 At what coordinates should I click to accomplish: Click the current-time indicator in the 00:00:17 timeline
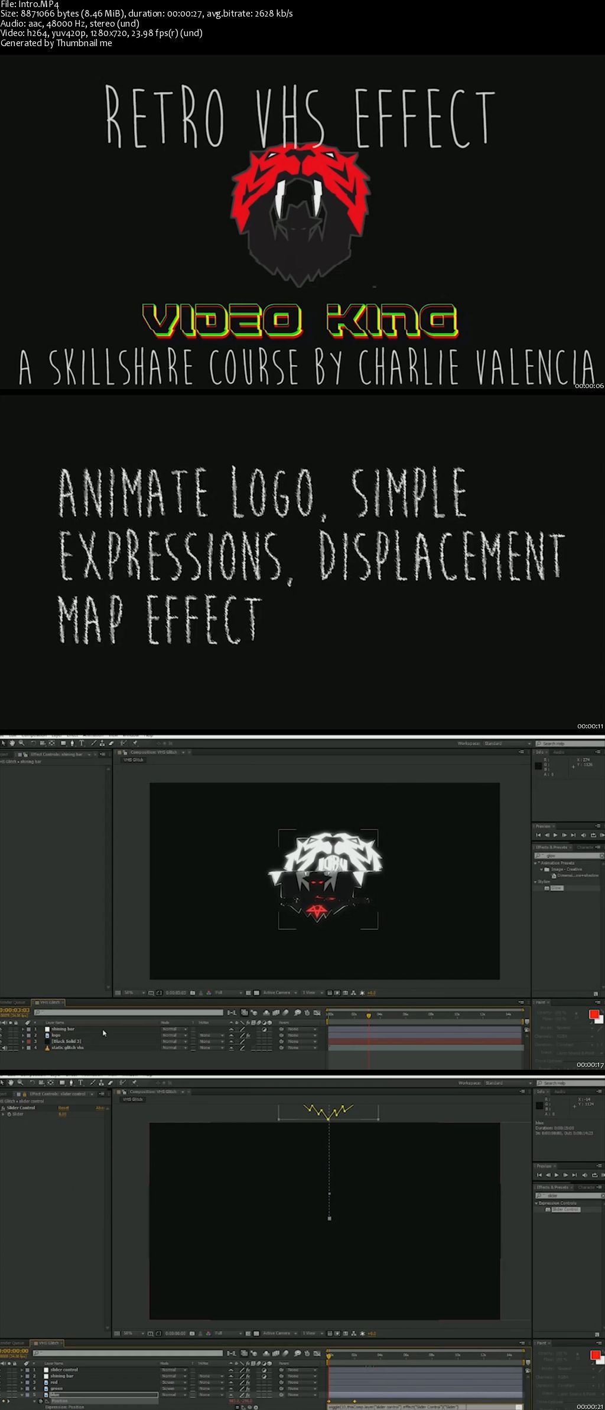click(369, 1015)
